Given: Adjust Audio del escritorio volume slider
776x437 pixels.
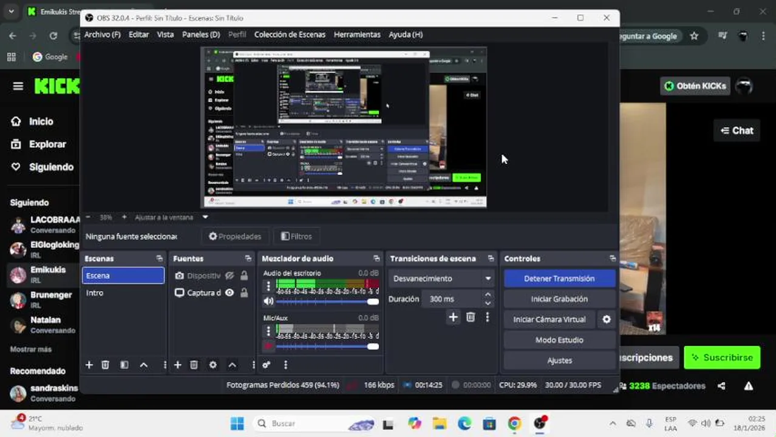Looking at the screenshot, I should coord(327,302).
